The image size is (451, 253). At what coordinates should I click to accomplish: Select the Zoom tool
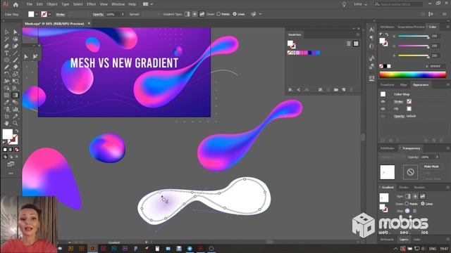coord(16,124)
